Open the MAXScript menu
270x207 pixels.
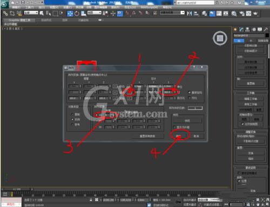[149, 7]
